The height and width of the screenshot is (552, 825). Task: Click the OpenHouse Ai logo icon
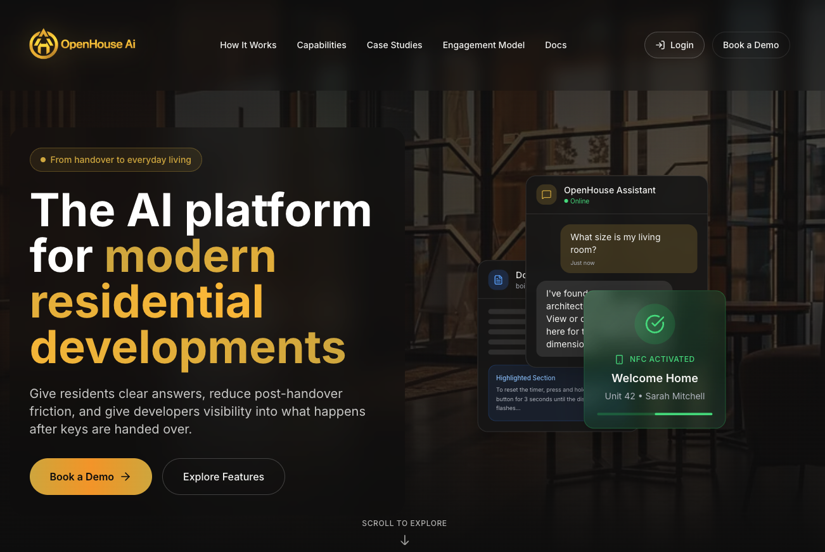click(x=44, y=44)
